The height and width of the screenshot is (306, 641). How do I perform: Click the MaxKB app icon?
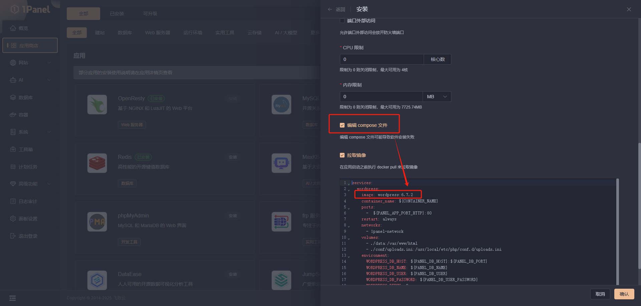[281, 163]
